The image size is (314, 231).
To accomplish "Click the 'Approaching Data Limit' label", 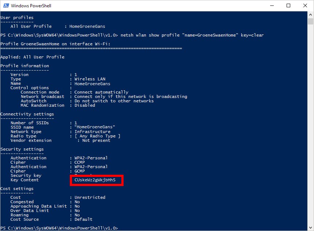I will [39, 206].
